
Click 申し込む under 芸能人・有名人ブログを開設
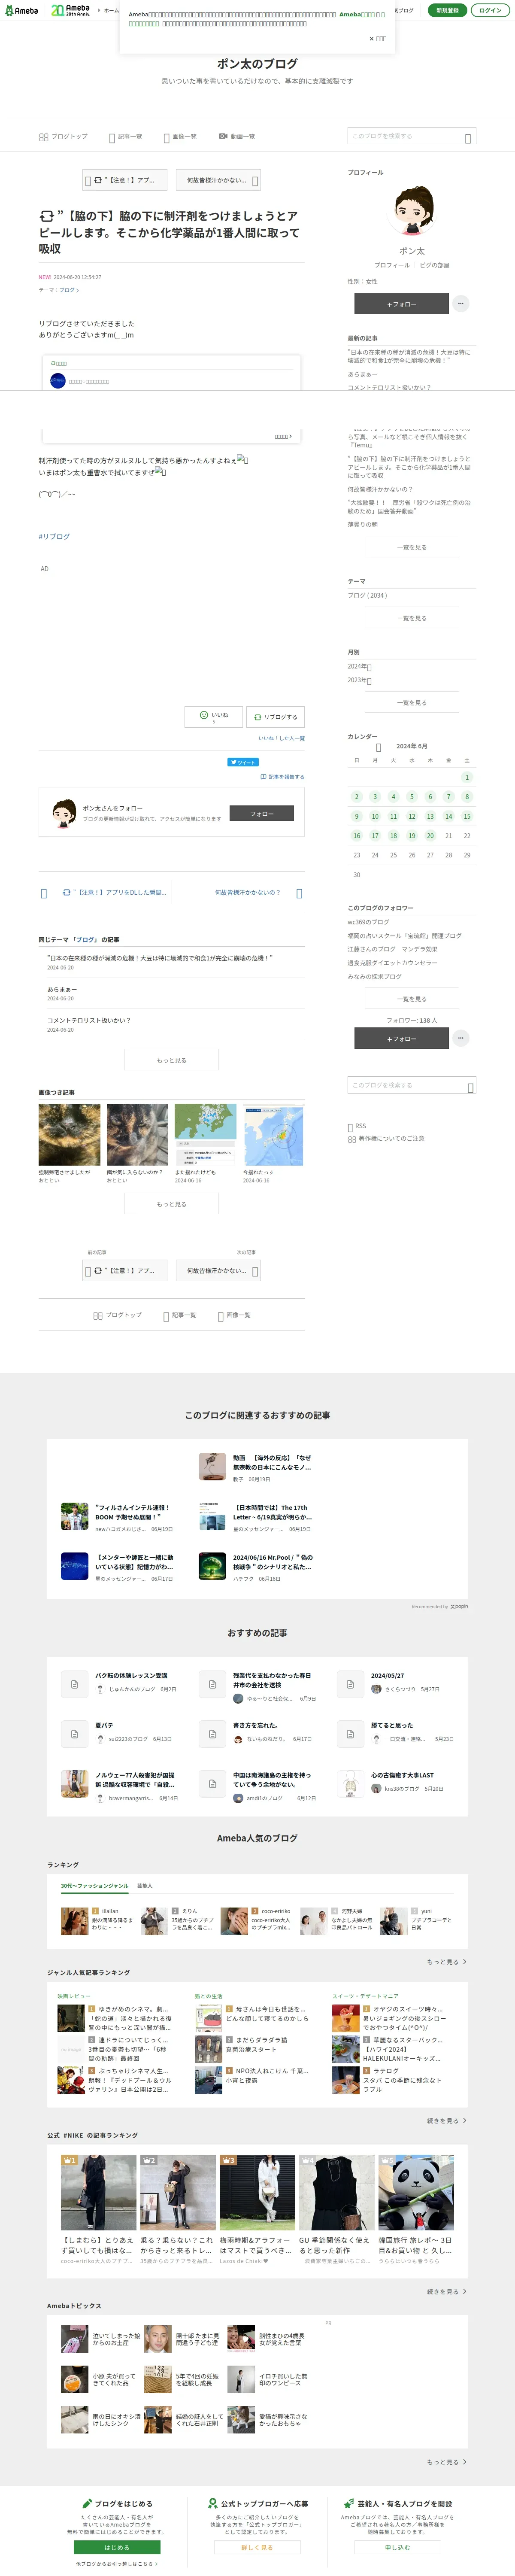pos(397,2547)
